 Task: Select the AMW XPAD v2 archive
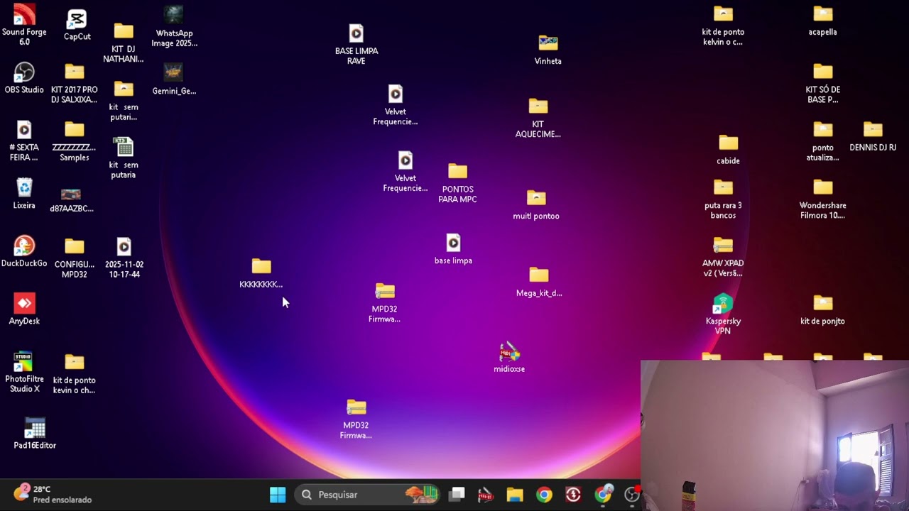pos(723,257)
